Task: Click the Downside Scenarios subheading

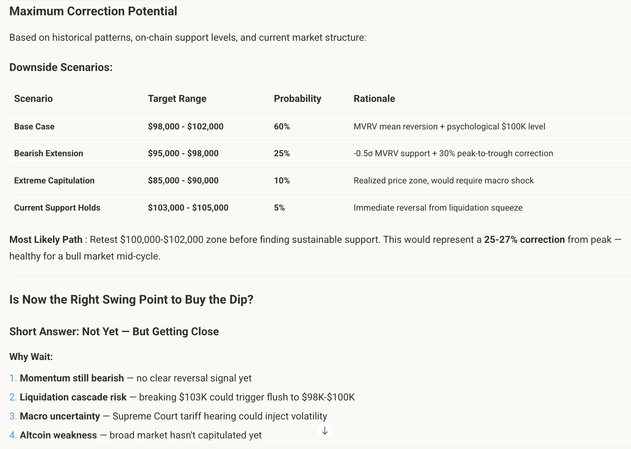Action: click(61, 67)
